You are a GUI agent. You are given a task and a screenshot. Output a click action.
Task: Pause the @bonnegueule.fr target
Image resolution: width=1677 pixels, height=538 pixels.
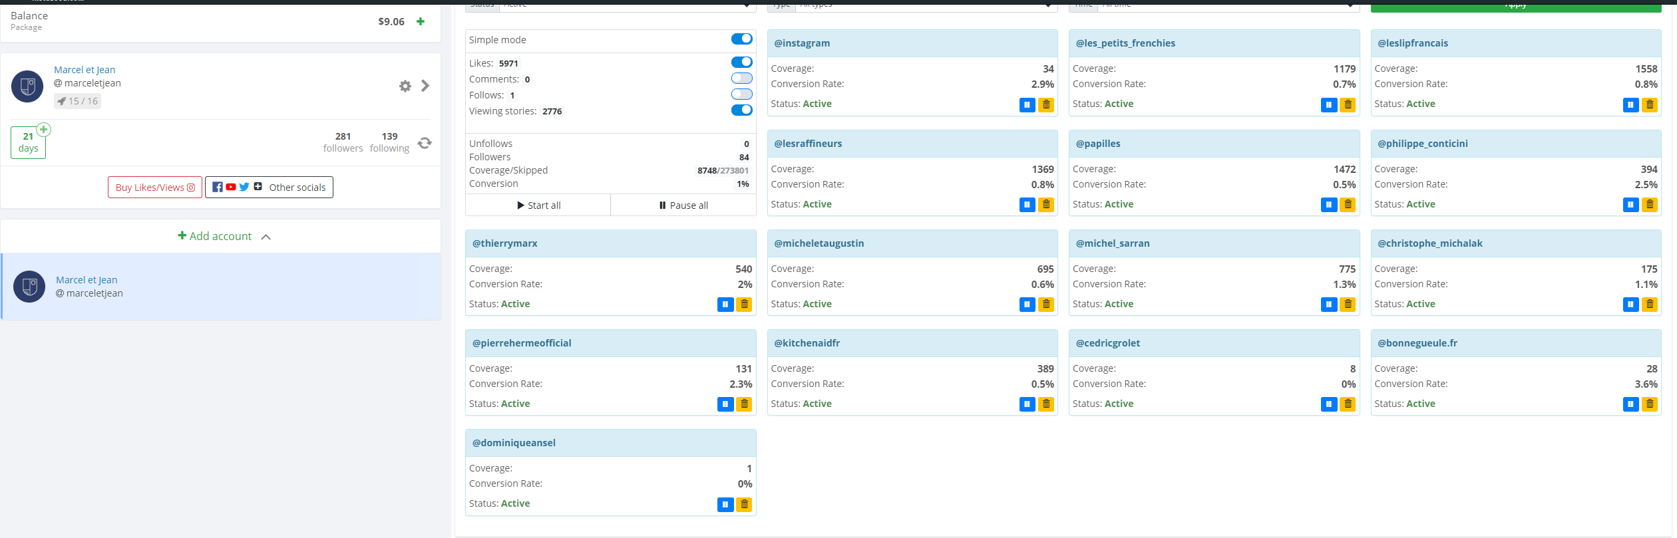(x=1630, y=404)
